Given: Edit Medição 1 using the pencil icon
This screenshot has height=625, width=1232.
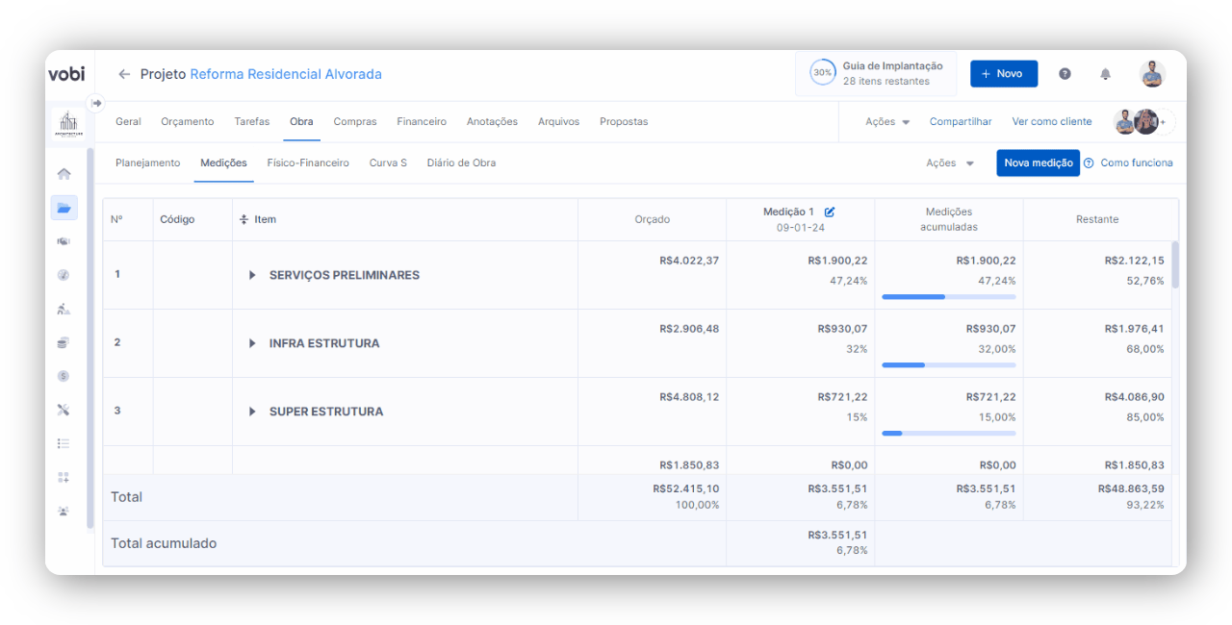Looking at the screenshot, I should 830,212.
